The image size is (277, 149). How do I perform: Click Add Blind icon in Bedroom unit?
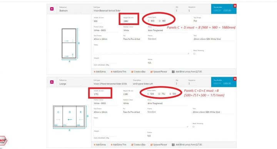coord(173,72)
